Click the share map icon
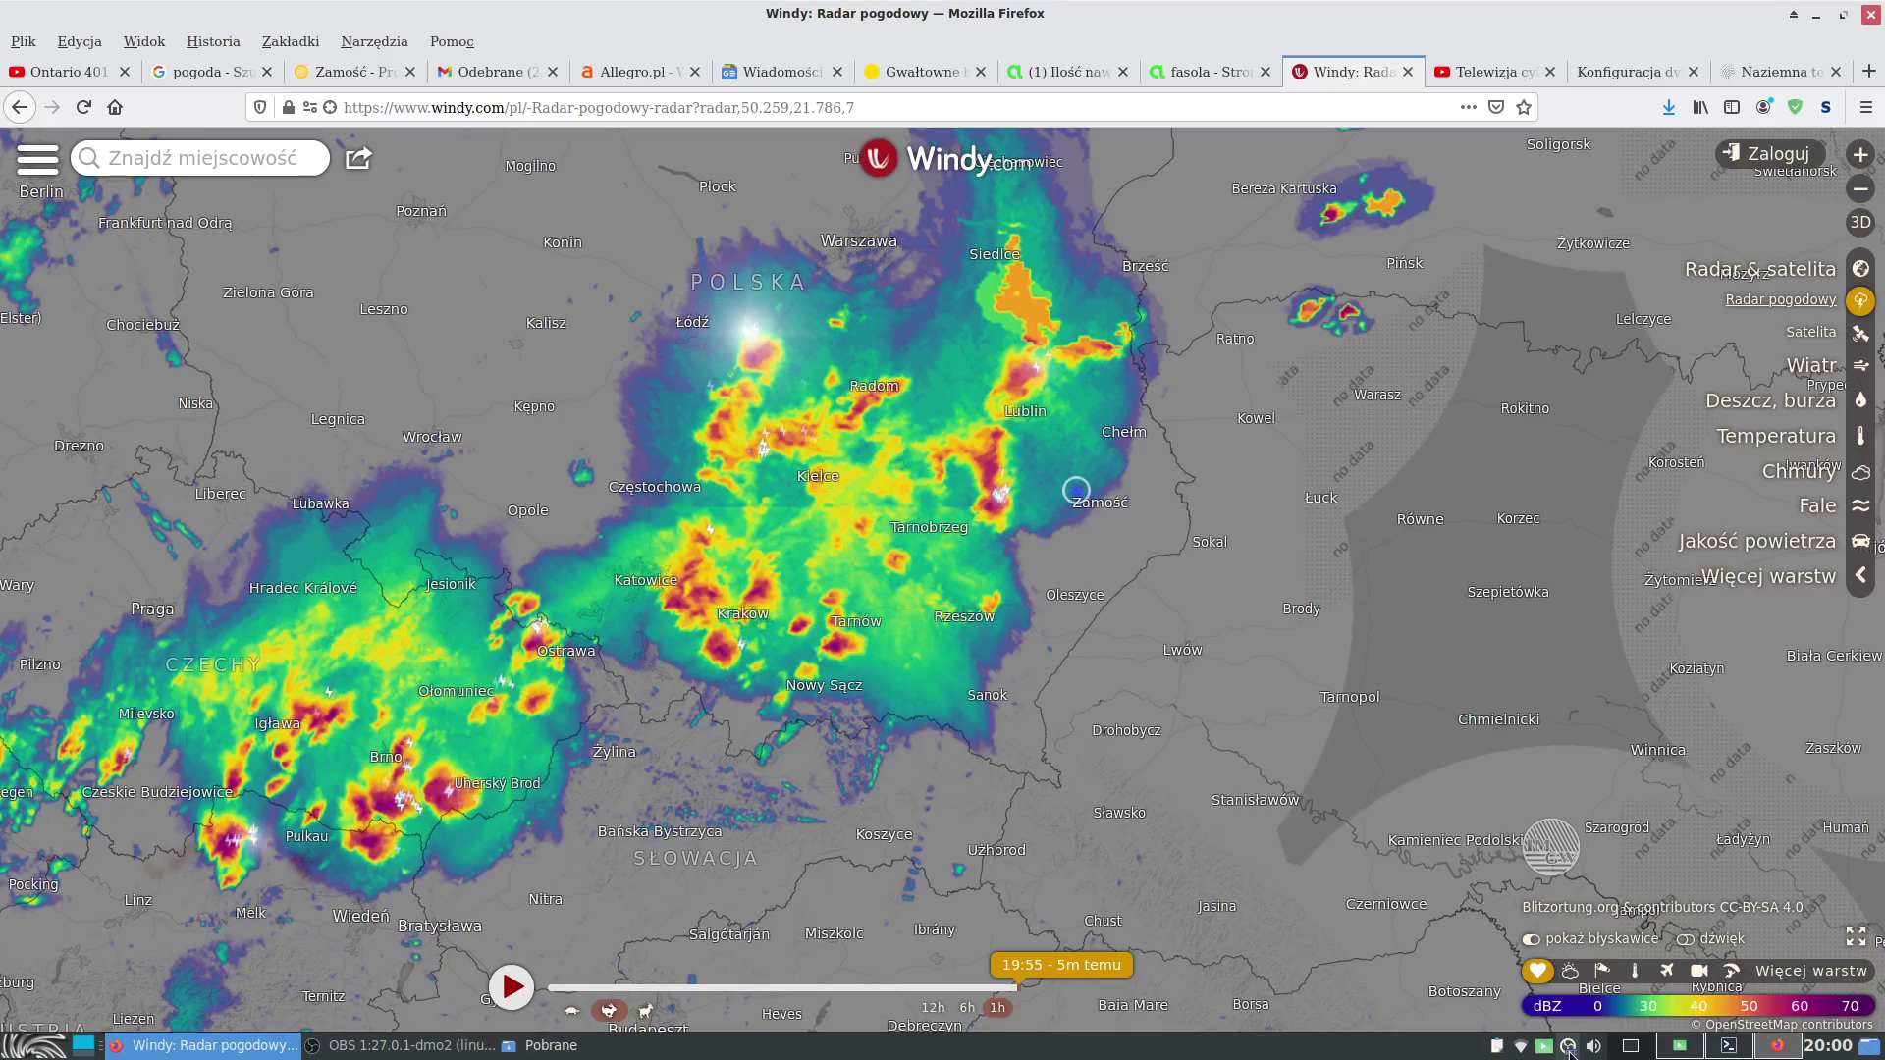This screenshot has width=1885, height=1060. [x=358, y=158]
